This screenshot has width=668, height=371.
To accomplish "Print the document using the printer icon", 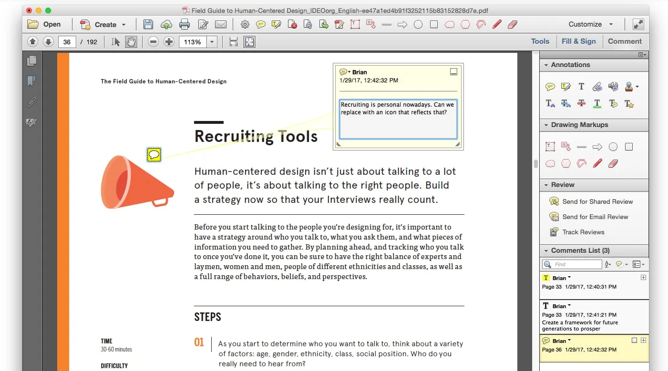I will coord(185,24).
